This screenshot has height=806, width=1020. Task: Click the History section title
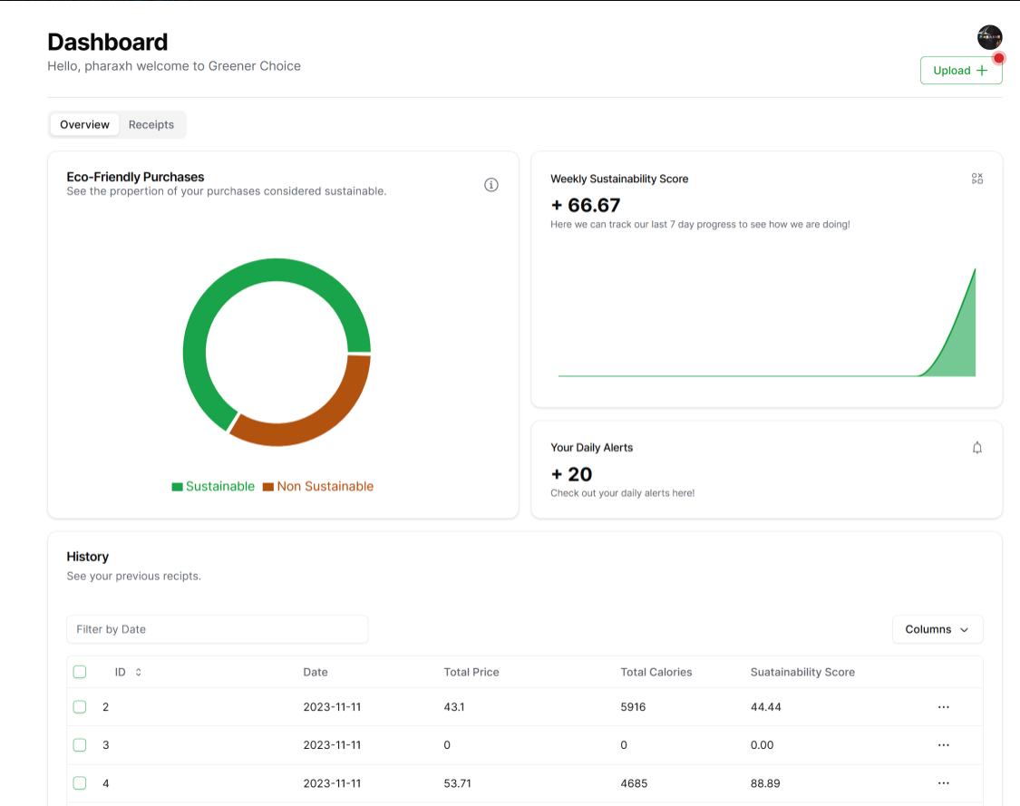87,557
